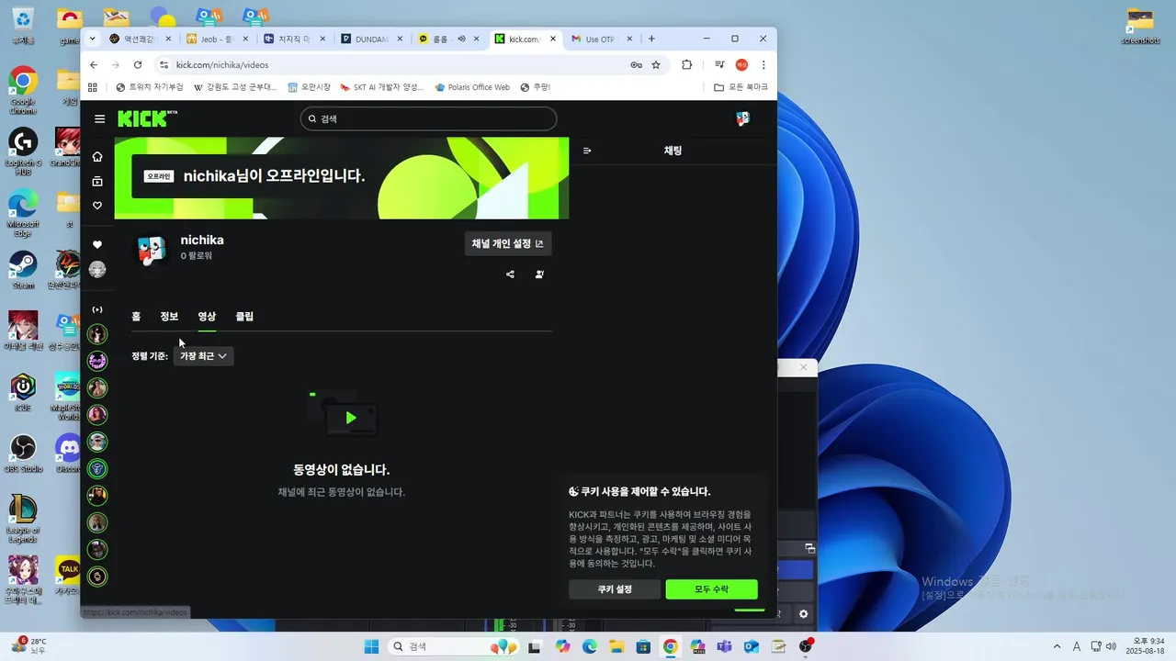Open File Explorer from taskbar
Screen dimensions: 1176x661
click(616, 646)
